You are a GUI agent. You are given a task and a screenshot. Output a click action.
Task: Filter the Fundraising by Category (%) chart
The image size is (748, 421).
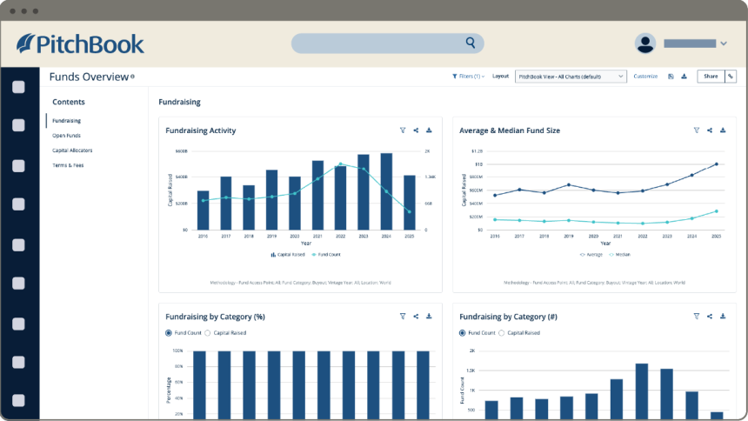403,317
